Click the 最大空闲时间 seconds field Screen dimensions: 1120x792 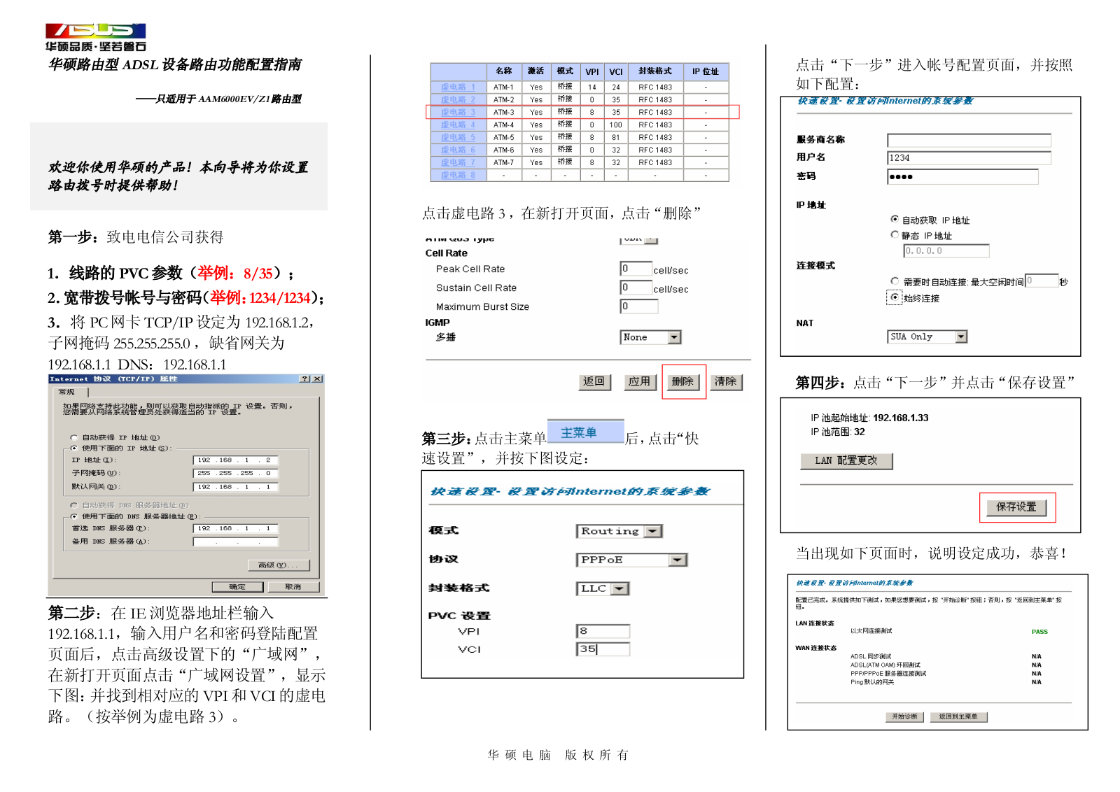pos(1042,281)
